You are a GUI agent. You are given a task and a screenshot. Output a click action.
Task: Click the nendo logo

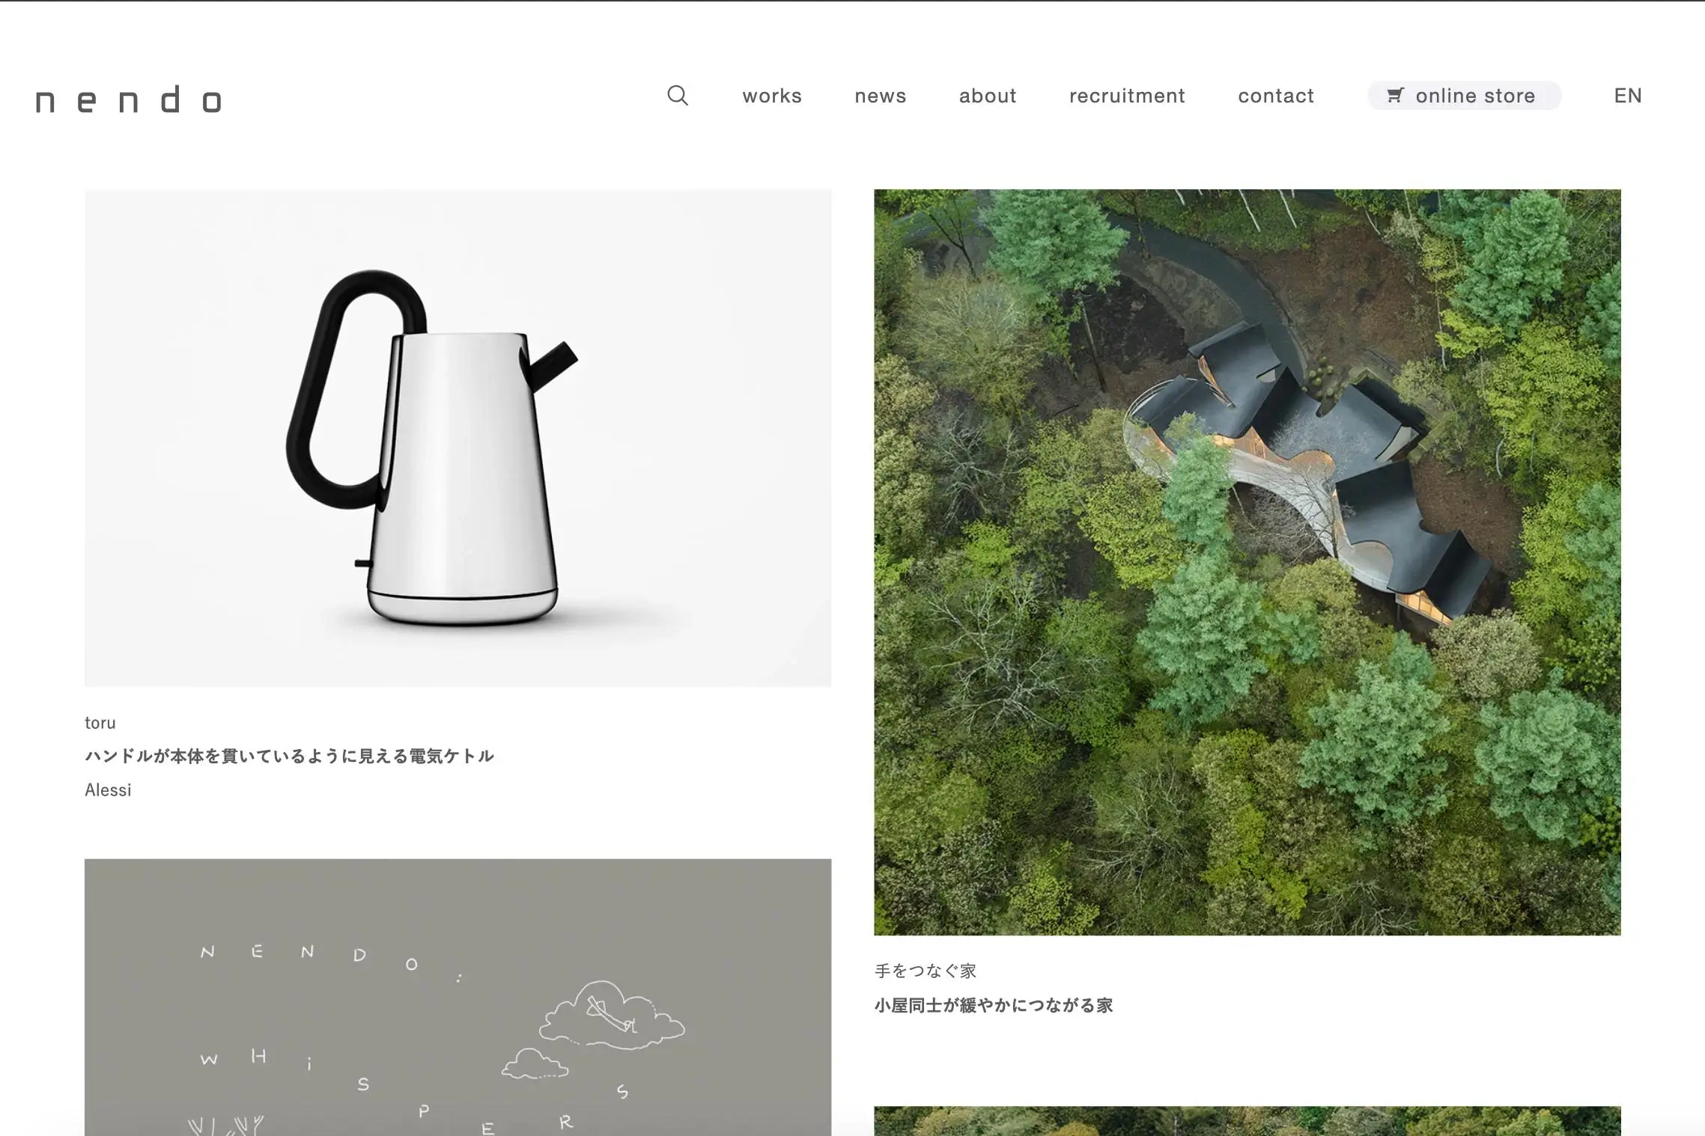[x=127, y=98]
